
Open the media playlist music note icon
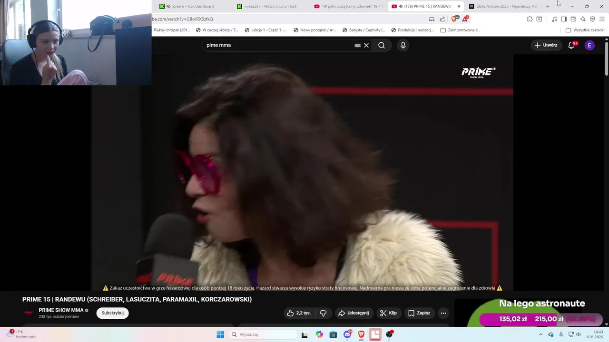click(554, 19)
